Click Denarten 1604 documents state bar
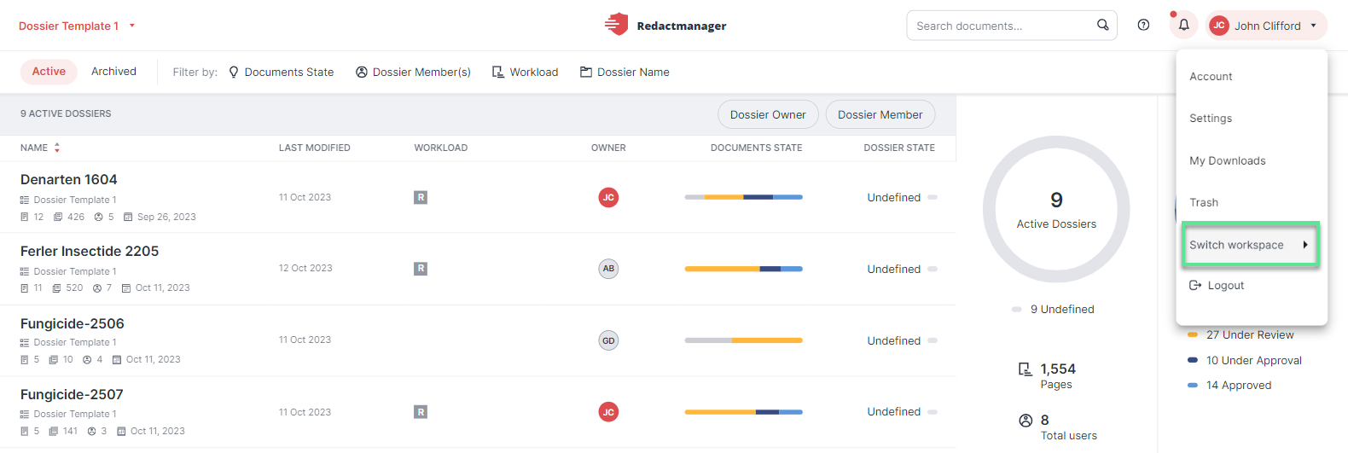Image resolution: width=1348 pixels, height=453 pixels. pos(743,197)
